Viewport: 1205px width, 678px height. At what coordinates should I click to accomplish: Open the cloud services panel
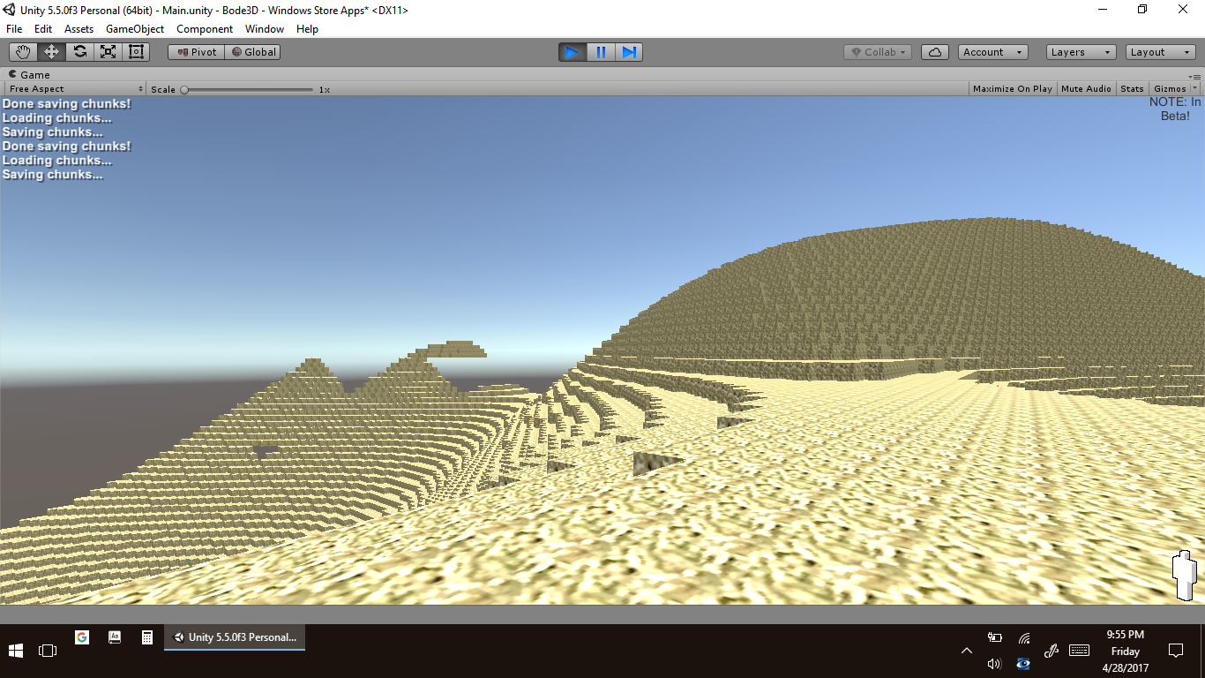(x=935, y=52)
